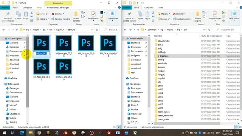Open Seleccionar menu in texture window
Screen dimensions: 242x136
click(113, 16)
